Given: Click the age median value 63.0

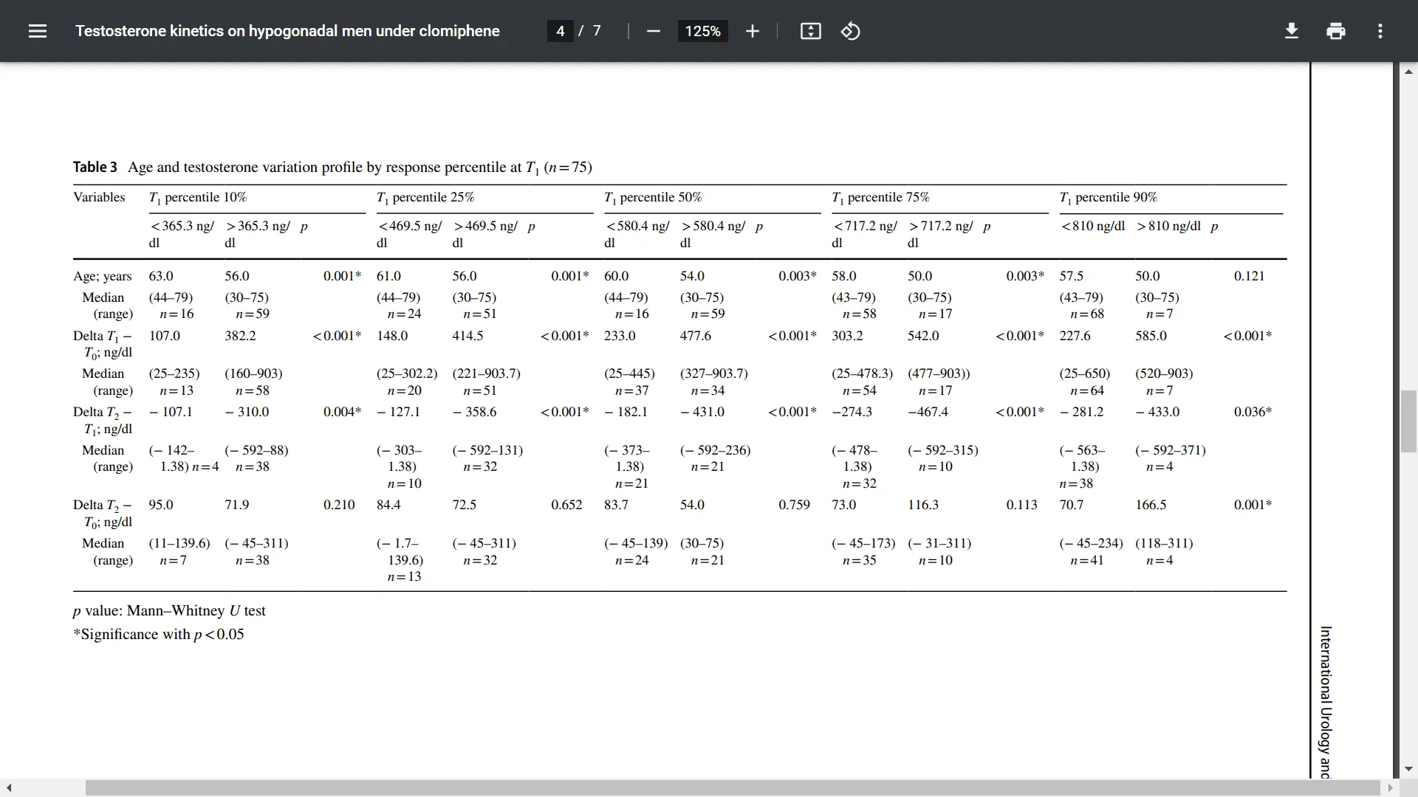Looking at the screenshot, I should 161,276.
